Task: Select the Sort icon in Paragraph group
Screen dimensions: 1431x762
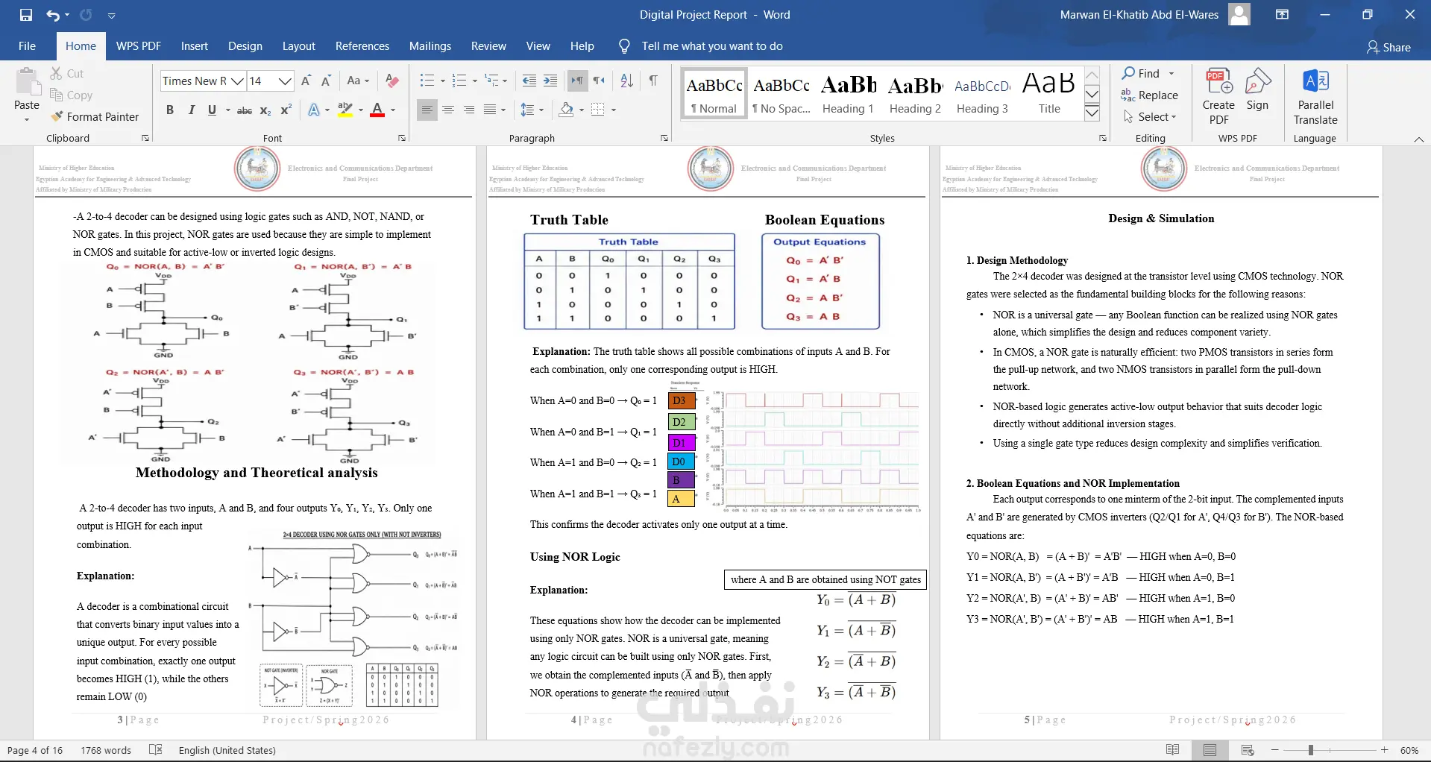Action: (627, 81)
